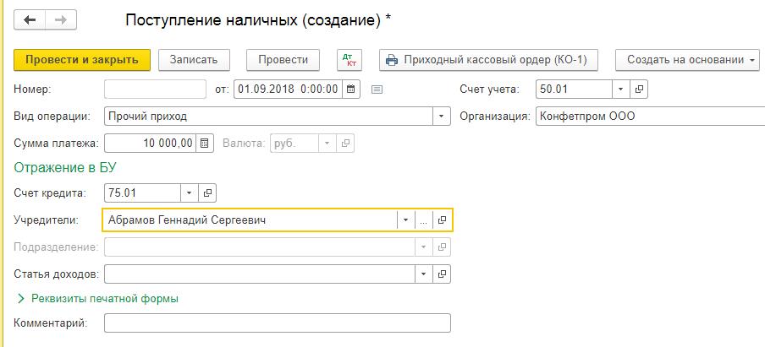Screen dimensions: 765x347
Task: Expand the Счет учета dropdown list
Action: point(621,89)
